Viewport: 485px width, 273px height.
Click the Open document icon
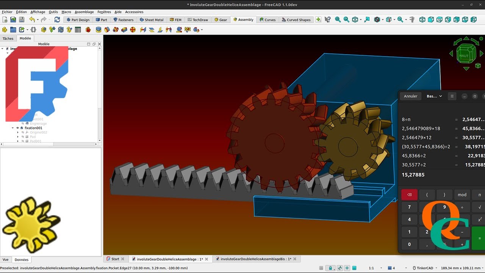pyautogui.click(x=13, y=20)
